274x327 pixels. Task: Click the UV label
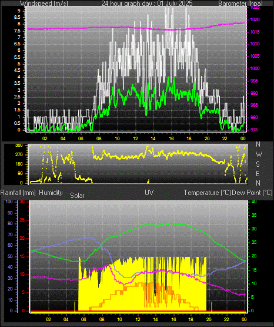click(149, 193)
